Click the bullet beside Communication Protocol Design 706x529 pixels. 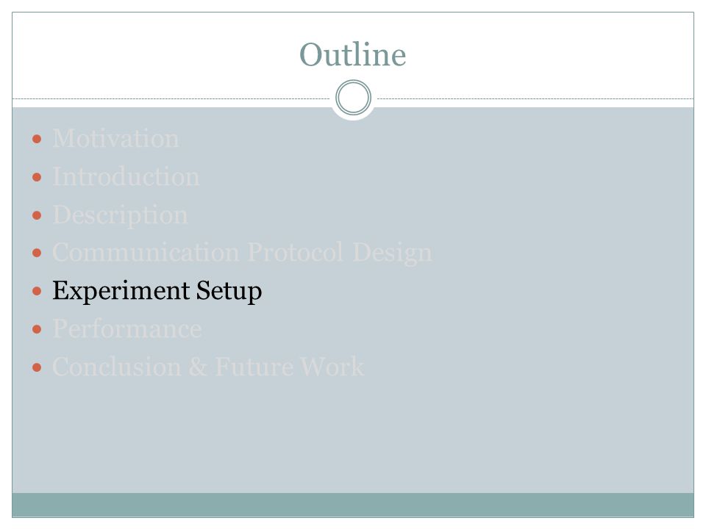(37, 253)
